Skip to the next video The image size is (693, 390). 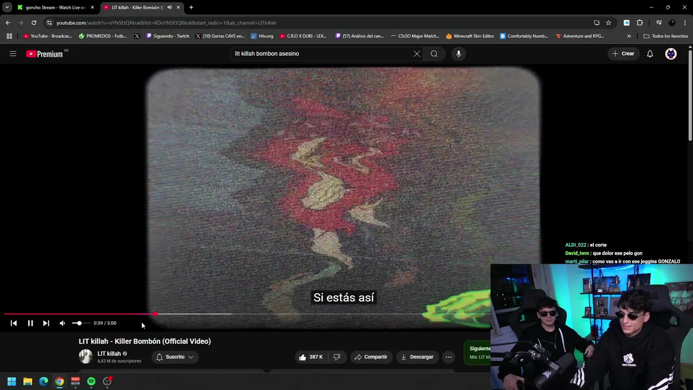pos(46,323)
